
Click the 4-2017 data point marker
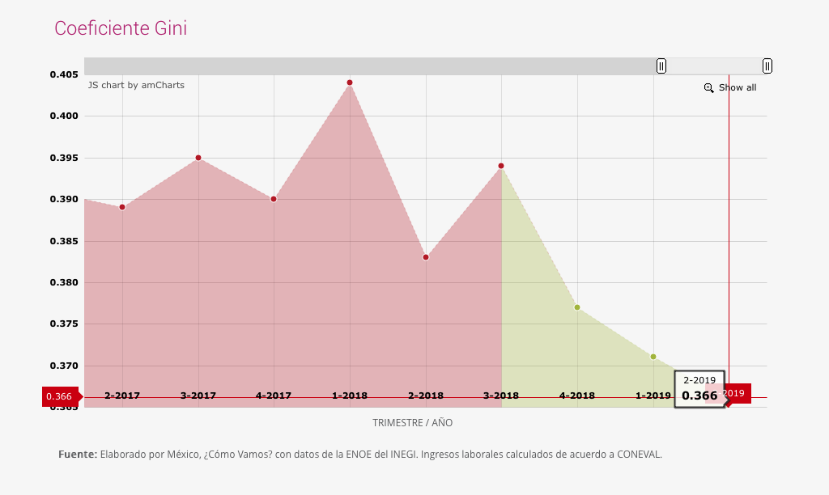click(274, 199)
